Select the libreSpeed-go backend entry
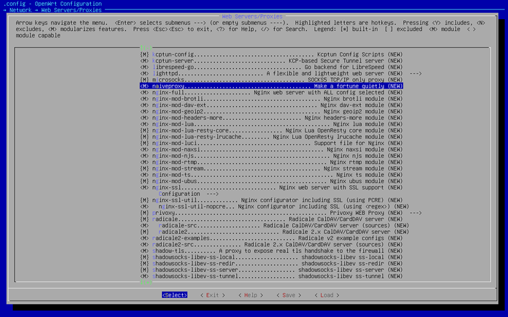 (x=271, y=67)
